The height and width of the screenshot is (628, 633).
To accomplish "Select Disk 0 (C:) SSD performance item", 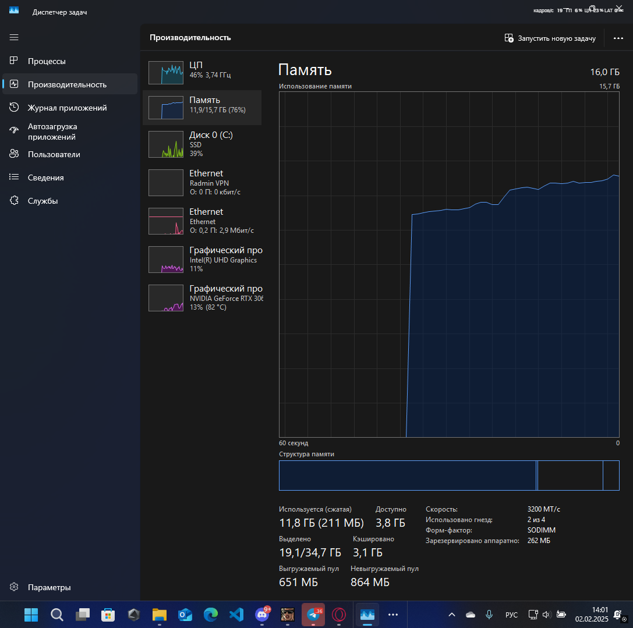I will 201,144.
